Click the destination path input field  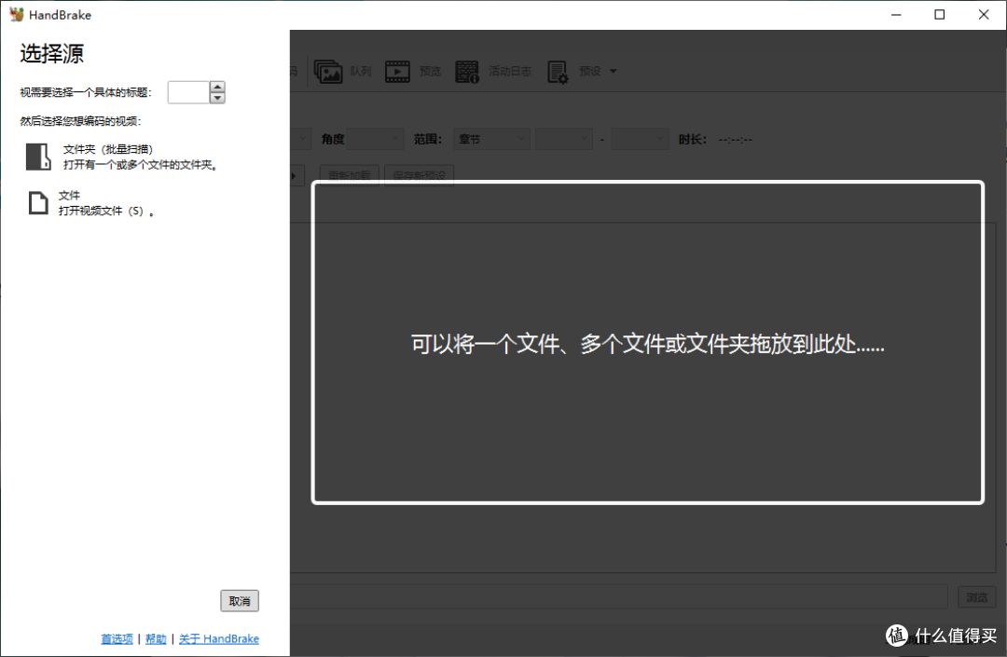[x=619, y=597]
